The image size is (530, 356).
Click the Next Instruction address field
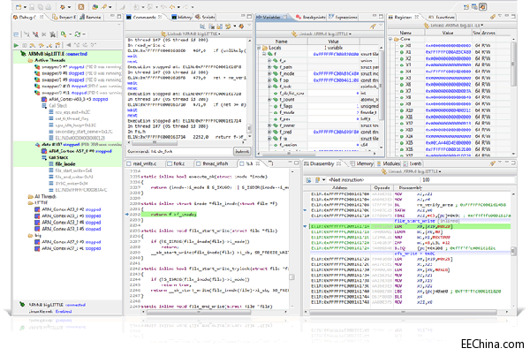(374, 180)
